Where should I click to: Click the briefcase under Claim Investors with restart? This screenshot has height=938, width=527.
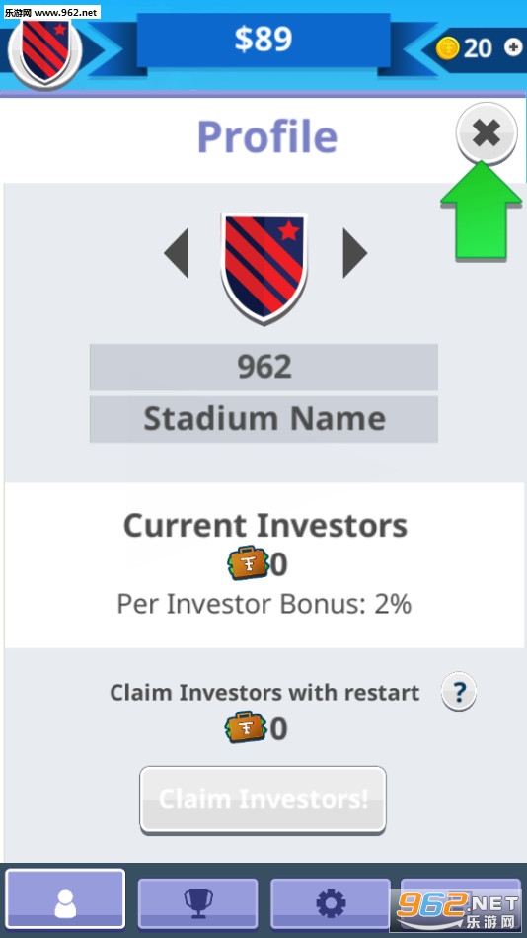pos(245,727)
